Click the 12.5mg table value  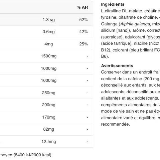(x=49, y=142)
